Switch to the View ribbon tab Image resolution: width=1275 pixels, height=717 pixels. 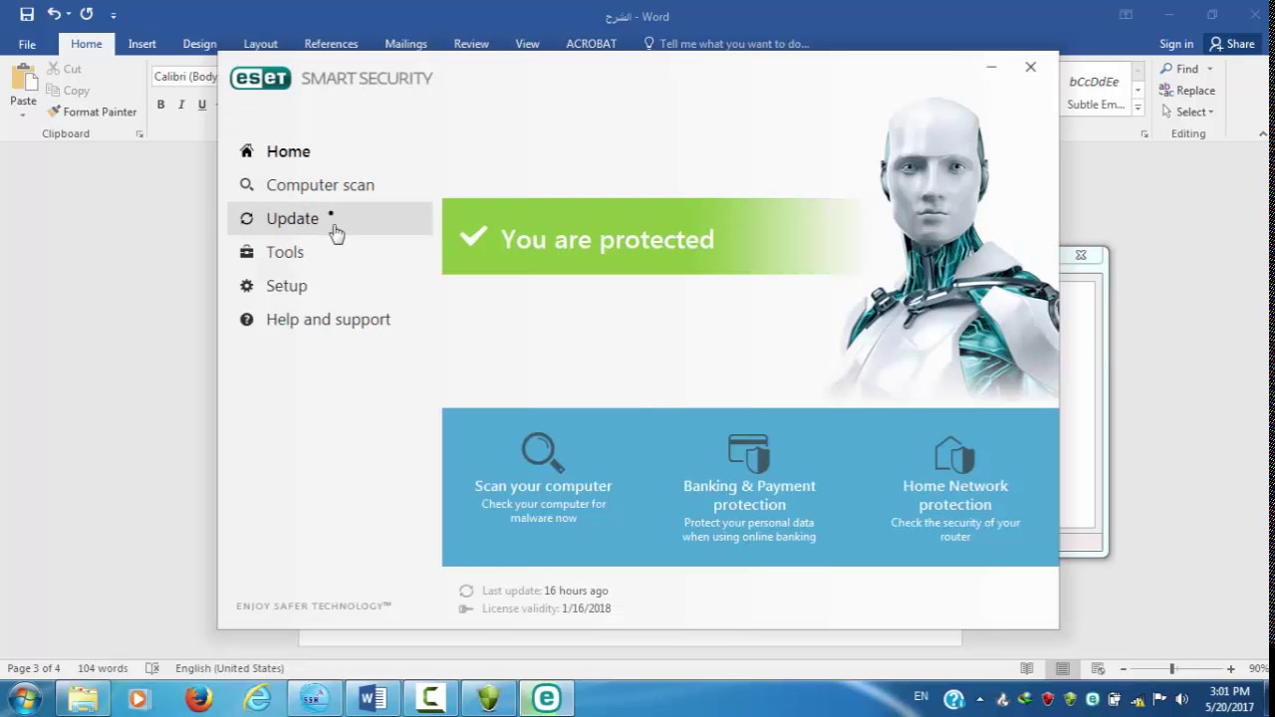527,44
